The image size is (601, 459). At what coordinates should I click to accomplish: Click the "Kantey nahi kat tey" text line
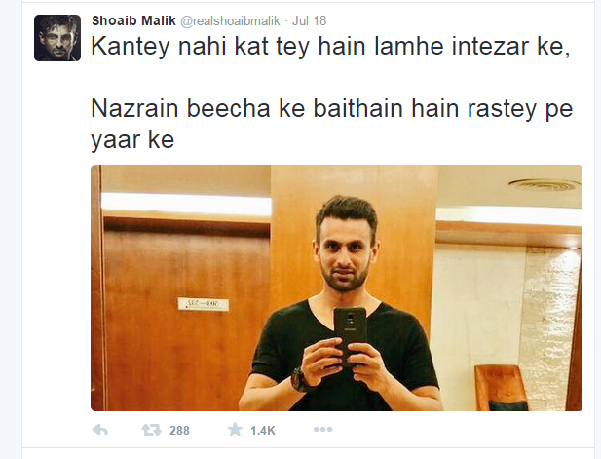[201, 47]
